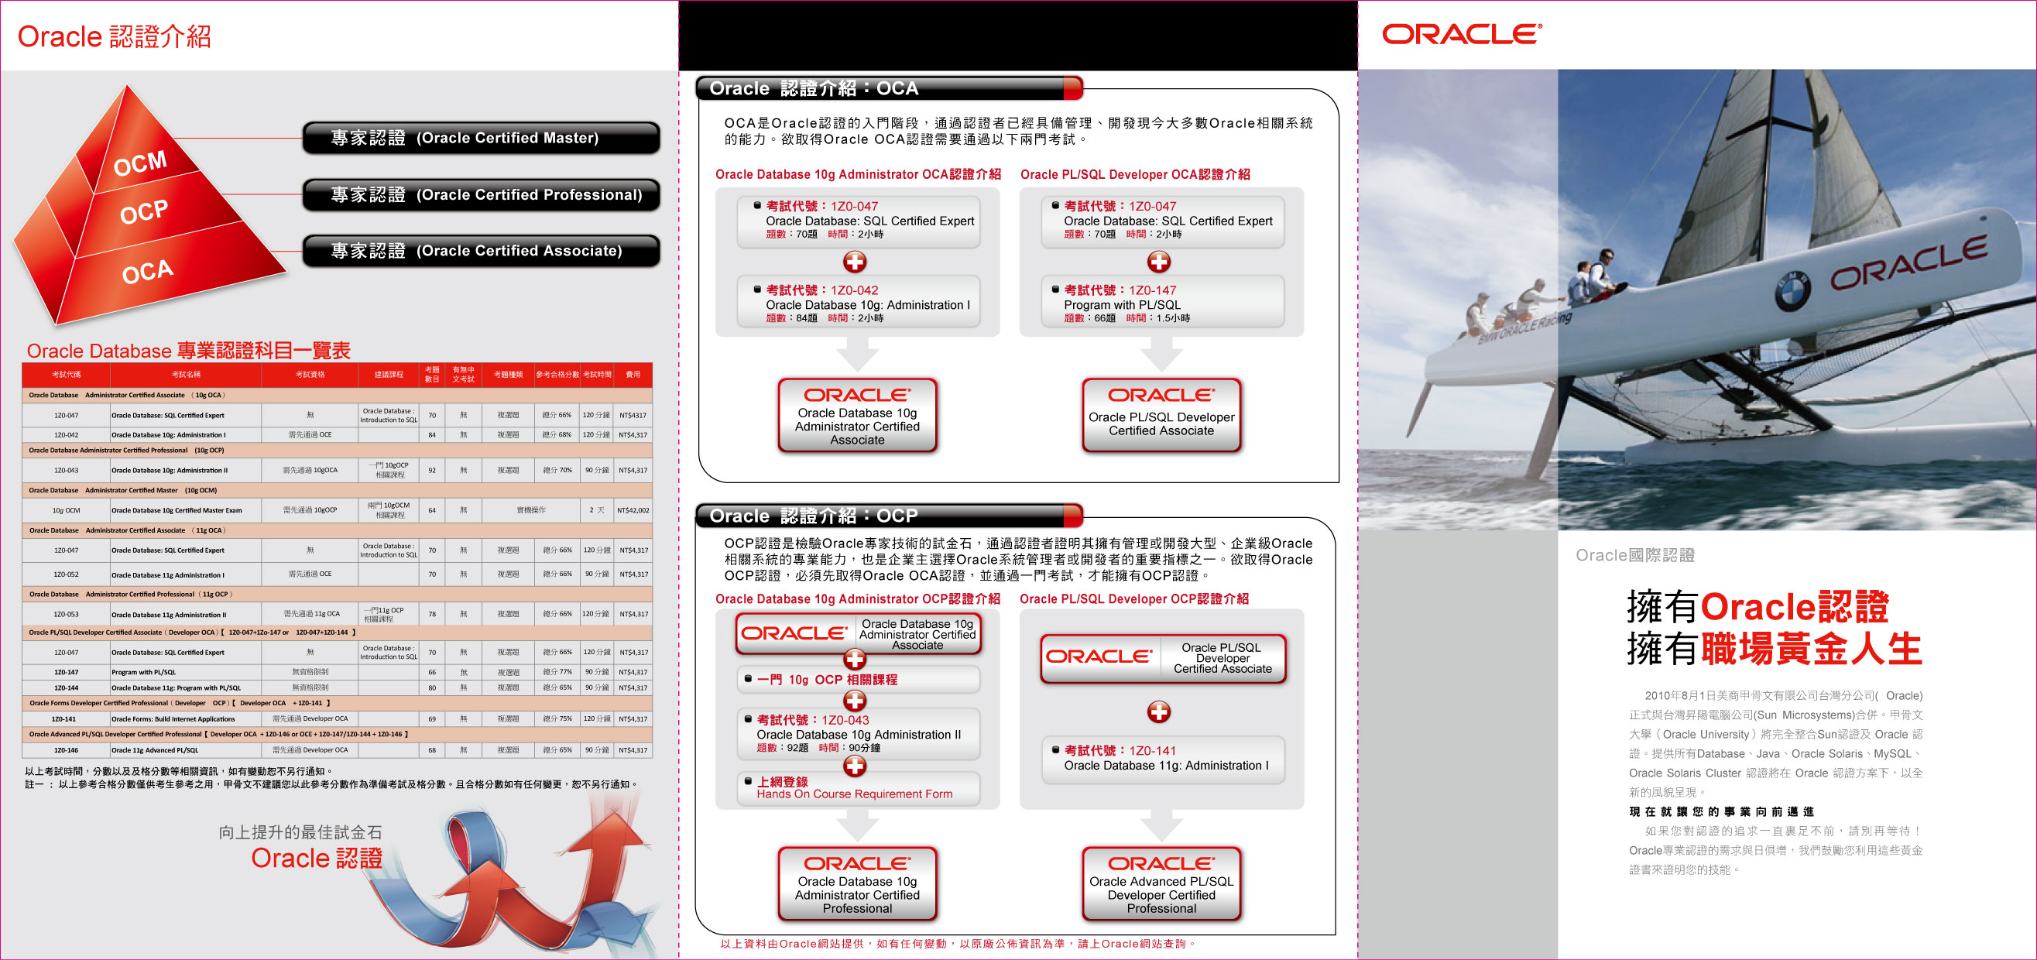This screenshot has width=2037, height=960.
Task: Select the OCM tier of the red pyramid
Action: click(140, 163)
